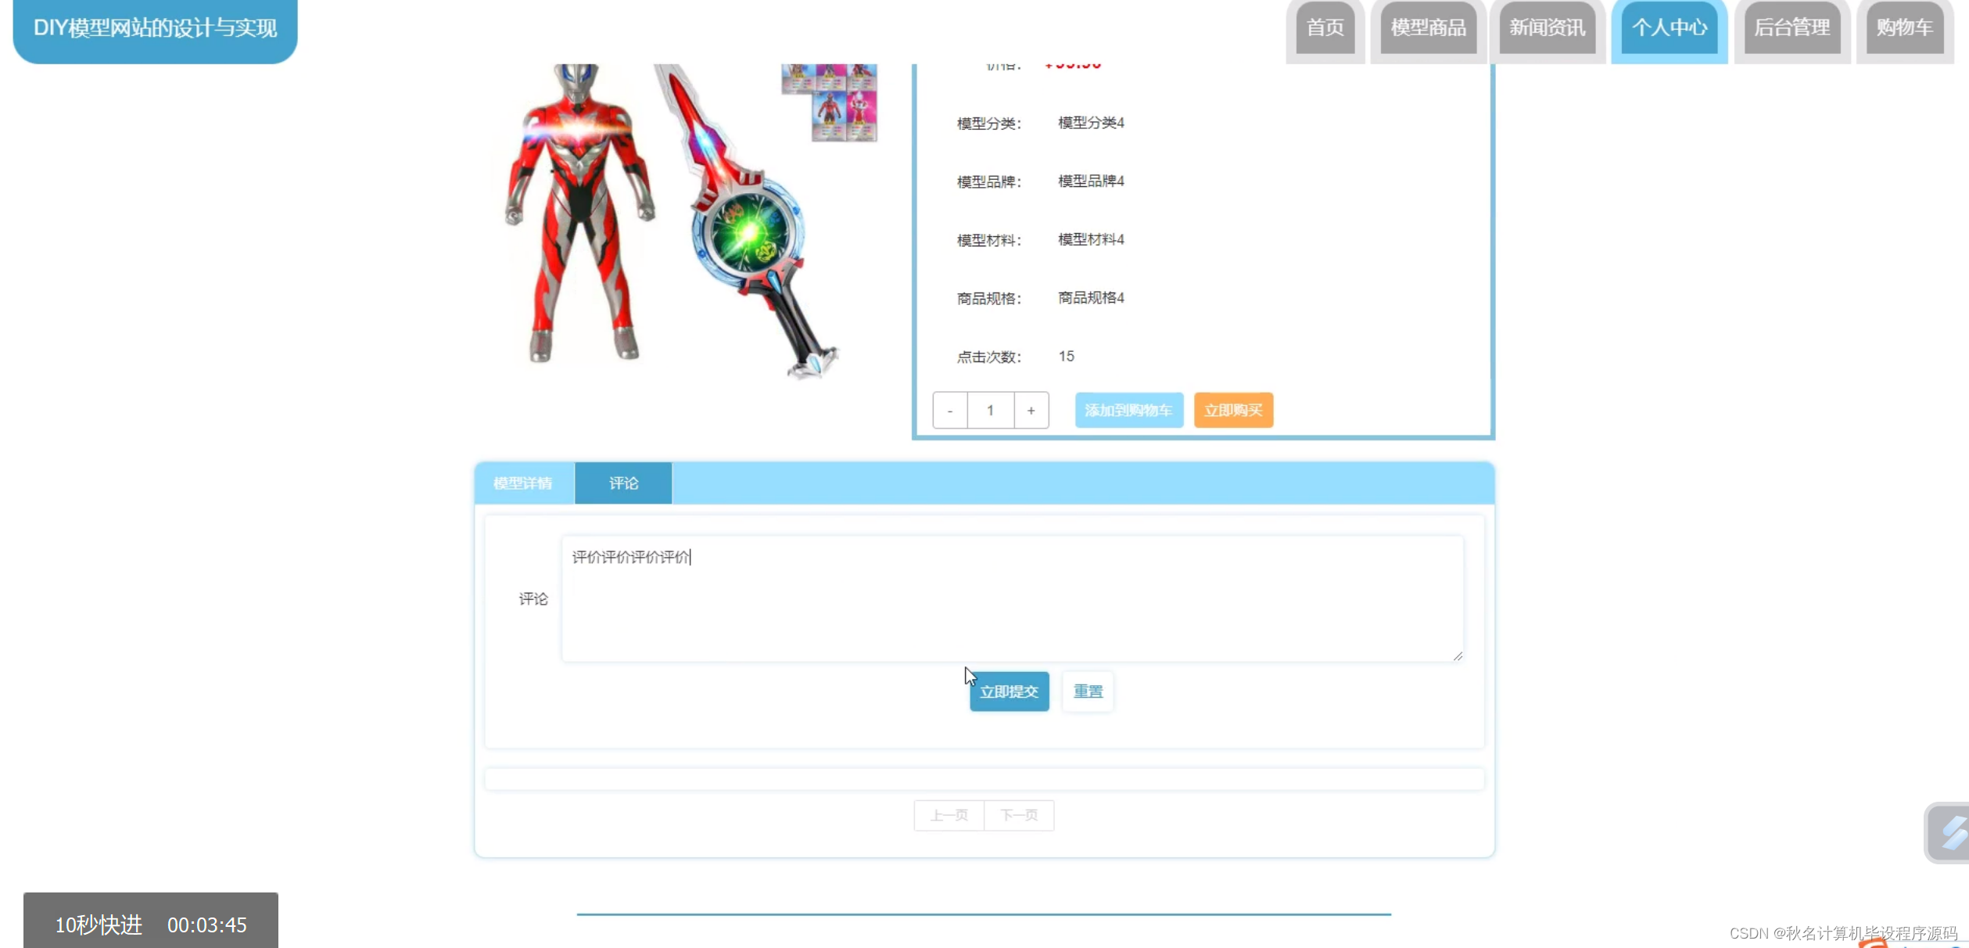Viewport: 1969px width, 948px height.
Task: Click the quantity field showing 1
Action: [x=991, y=411]
